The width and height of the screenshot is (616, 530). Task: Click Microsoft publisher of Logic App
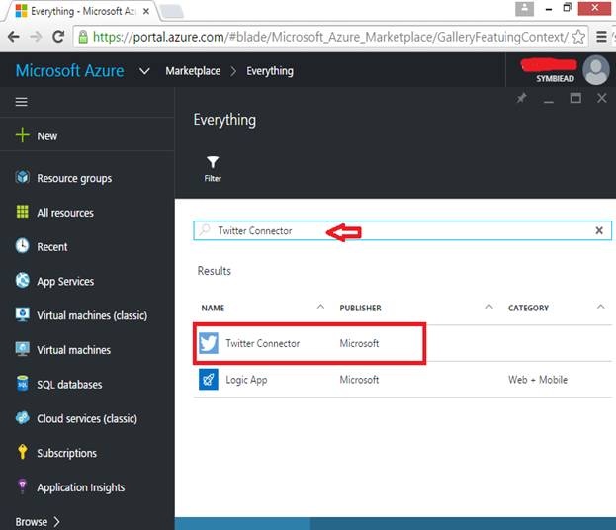tap(359, 380)
